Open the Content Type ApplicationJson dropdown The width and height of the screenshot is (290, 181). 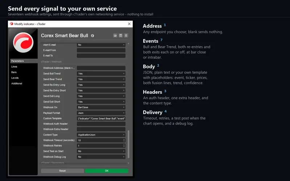(x=101, y=135)
